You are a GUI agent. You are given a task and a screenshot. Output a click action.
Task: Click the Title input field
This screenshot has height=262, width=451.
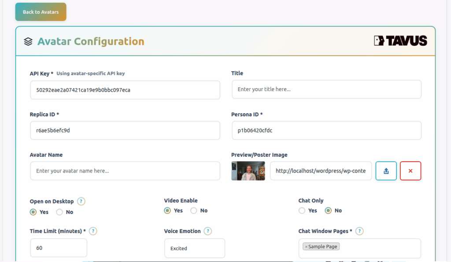point(326,89)
